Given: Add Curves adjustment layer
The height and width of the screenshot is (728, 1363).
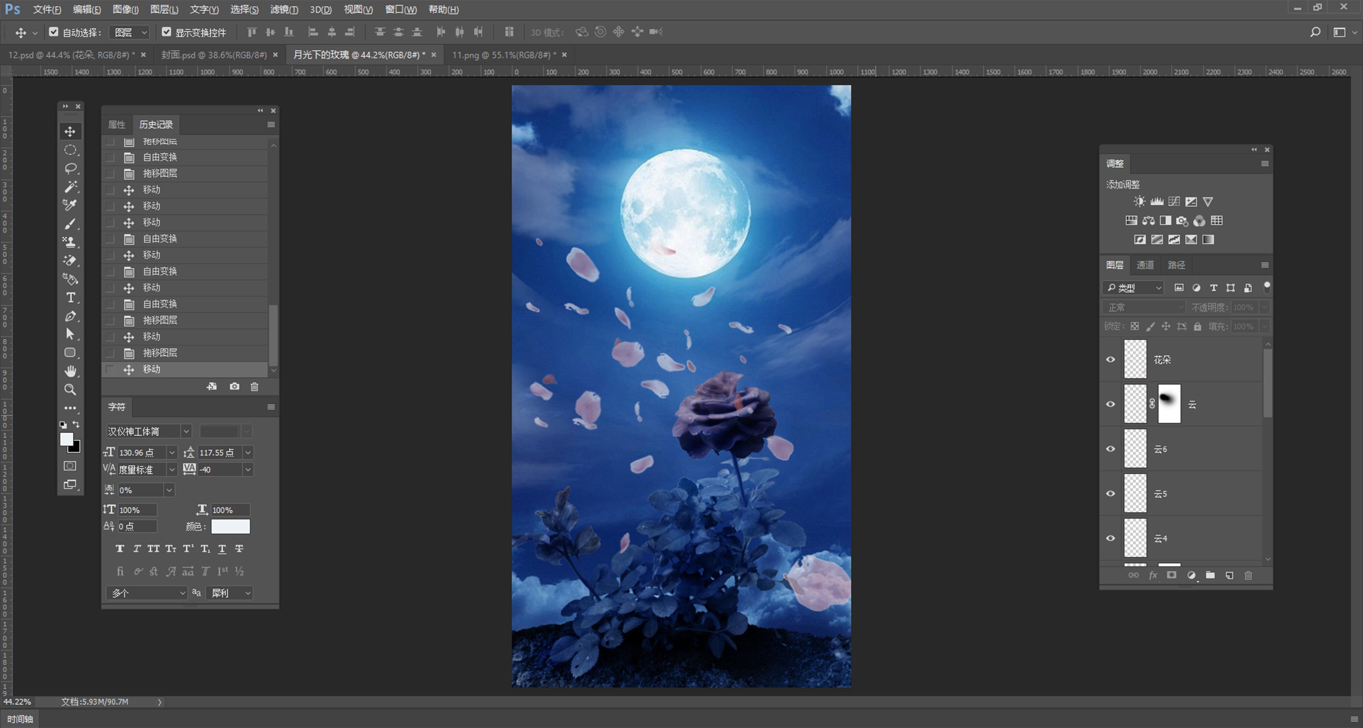Looking at the screenshot, I should (1174, 201).
